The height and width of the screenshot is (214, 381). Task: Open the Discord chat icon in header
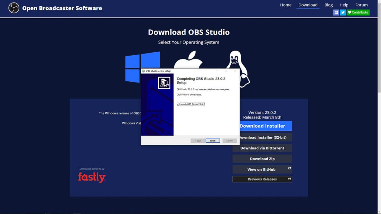pyautogui.click(x=336, y=12)
